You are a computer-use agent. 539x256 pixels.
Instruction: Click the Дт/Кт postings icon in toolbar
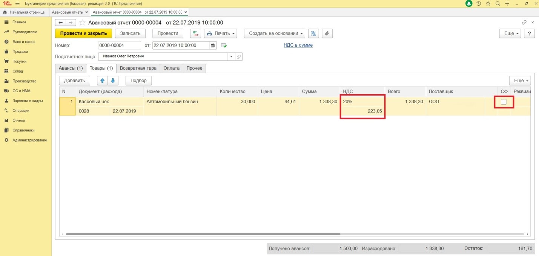pyautogui.click(x=195, y=34)
